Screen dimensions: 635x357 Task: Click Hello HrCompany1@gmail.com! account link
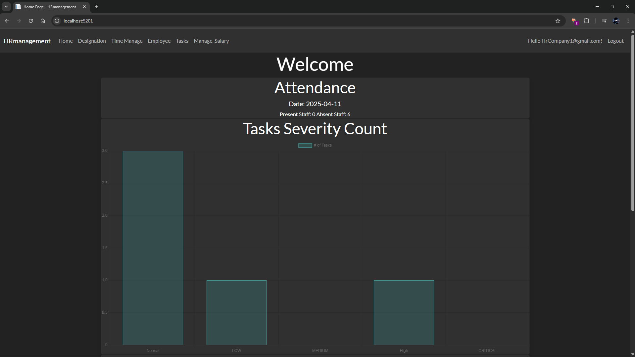pyautogui.click(x=565, y=41)
